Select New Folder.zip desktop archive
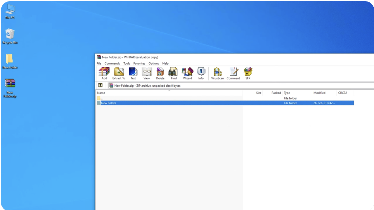Screen dimensions: 374x210 point(10,88)
